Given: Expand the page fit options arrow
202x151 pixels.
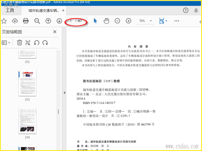Looking at the screenshot, I should pos(166,21).
